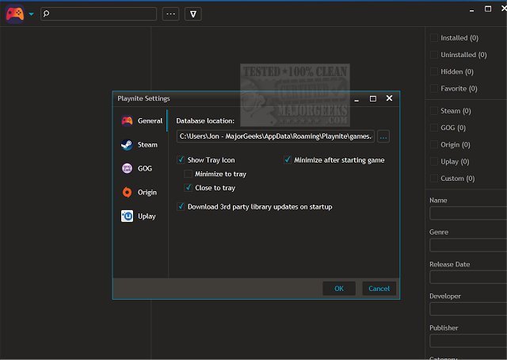
Task: Click the database location path field
Action: pyautogui.click(x=274, y=136)
